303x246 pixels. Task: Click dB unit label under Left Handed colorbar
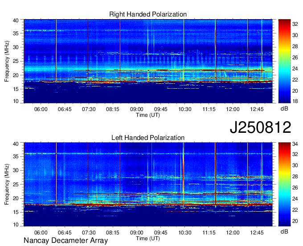click(x=284, y=231)
